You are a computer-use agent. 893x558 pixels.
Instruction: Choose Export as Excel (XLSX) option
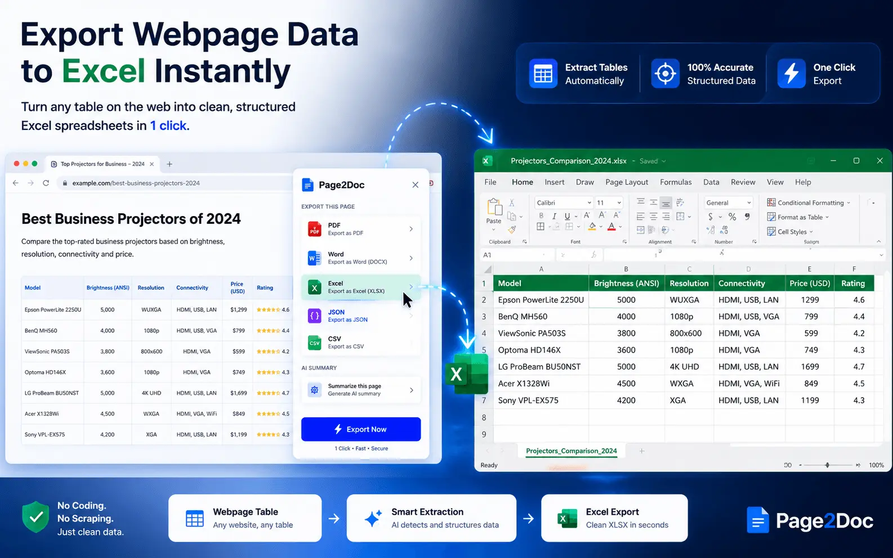(361, 287)
